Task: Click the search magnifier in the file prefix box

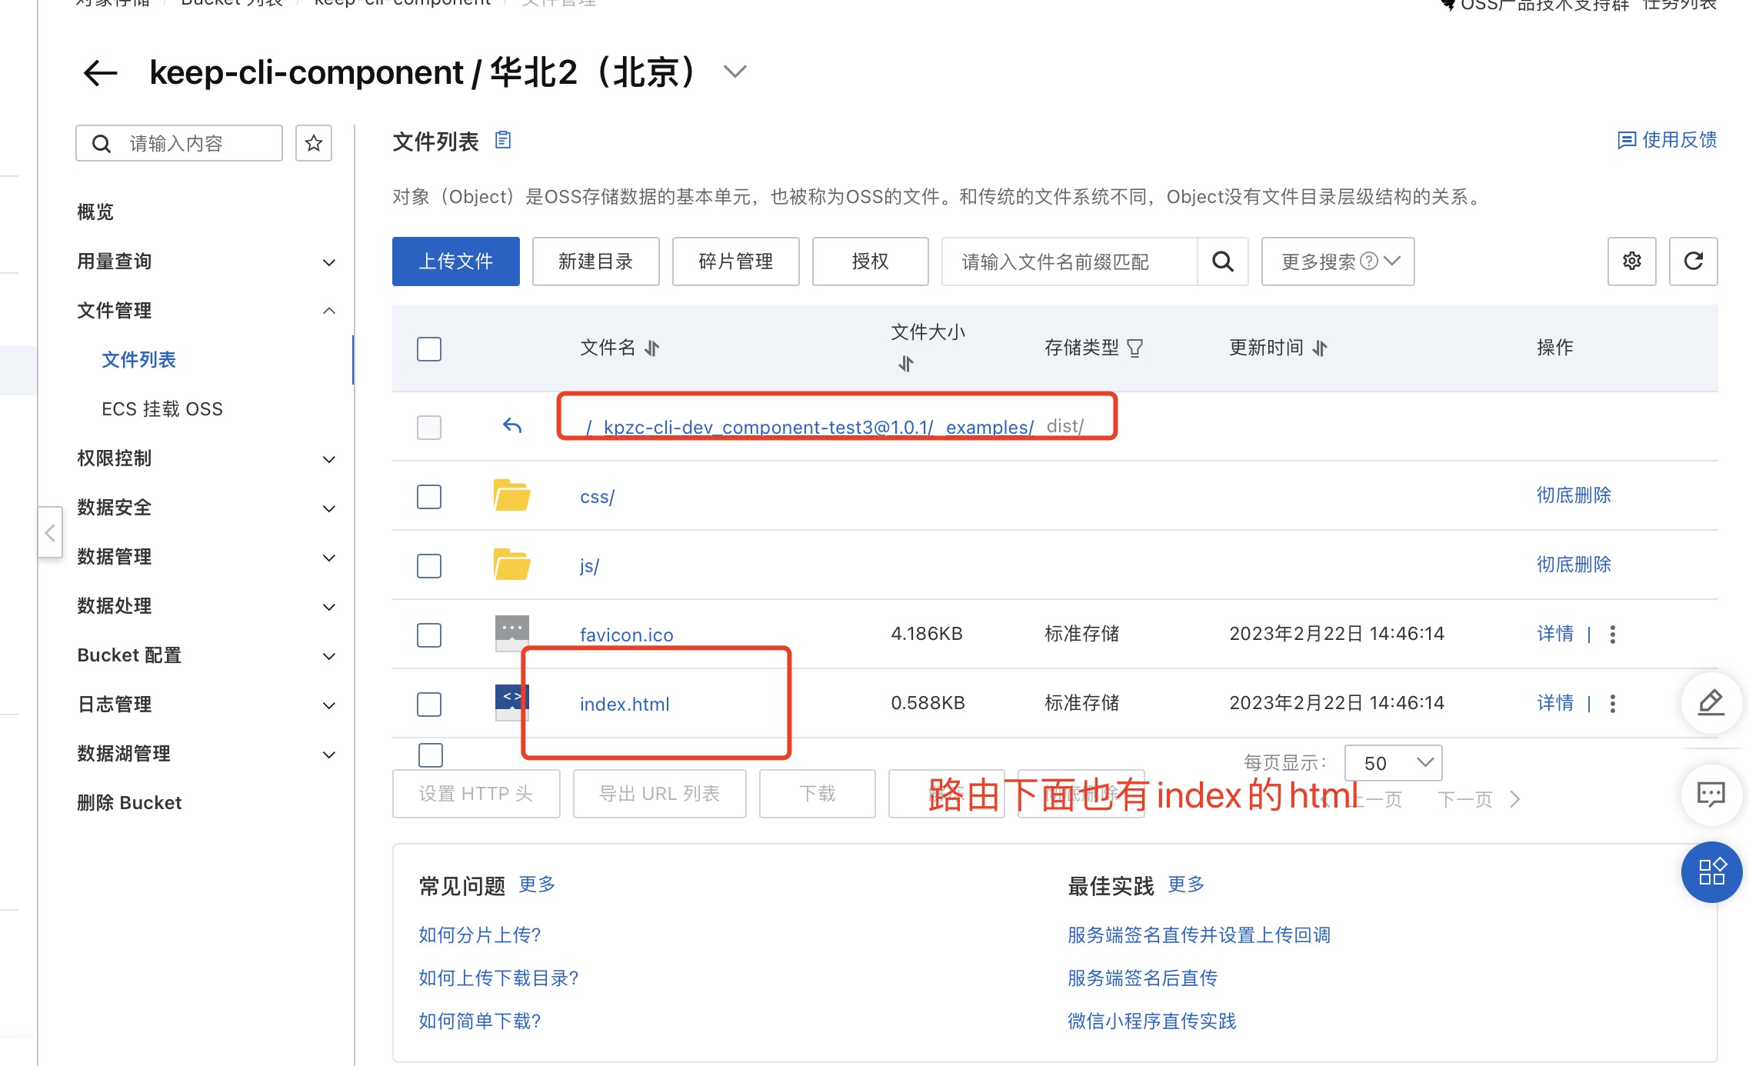Action: tap(1222, 262)
